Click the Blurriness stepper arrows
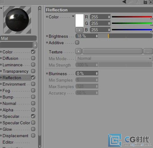 coord(97,73)
